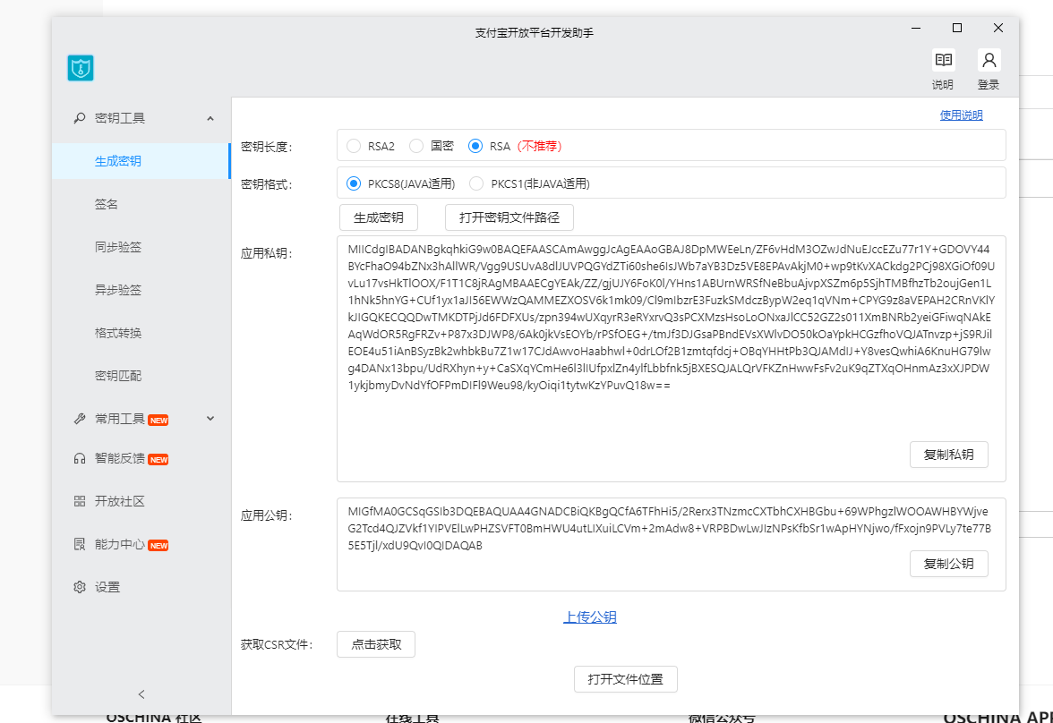
Task: Click the 密钥工具 key icon
Action: point(79,118)
